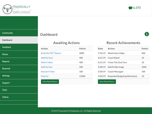The image size is (152, 114).
Task: Click View Point History under Awaiting Actions
Action: (x=50, y=82)
